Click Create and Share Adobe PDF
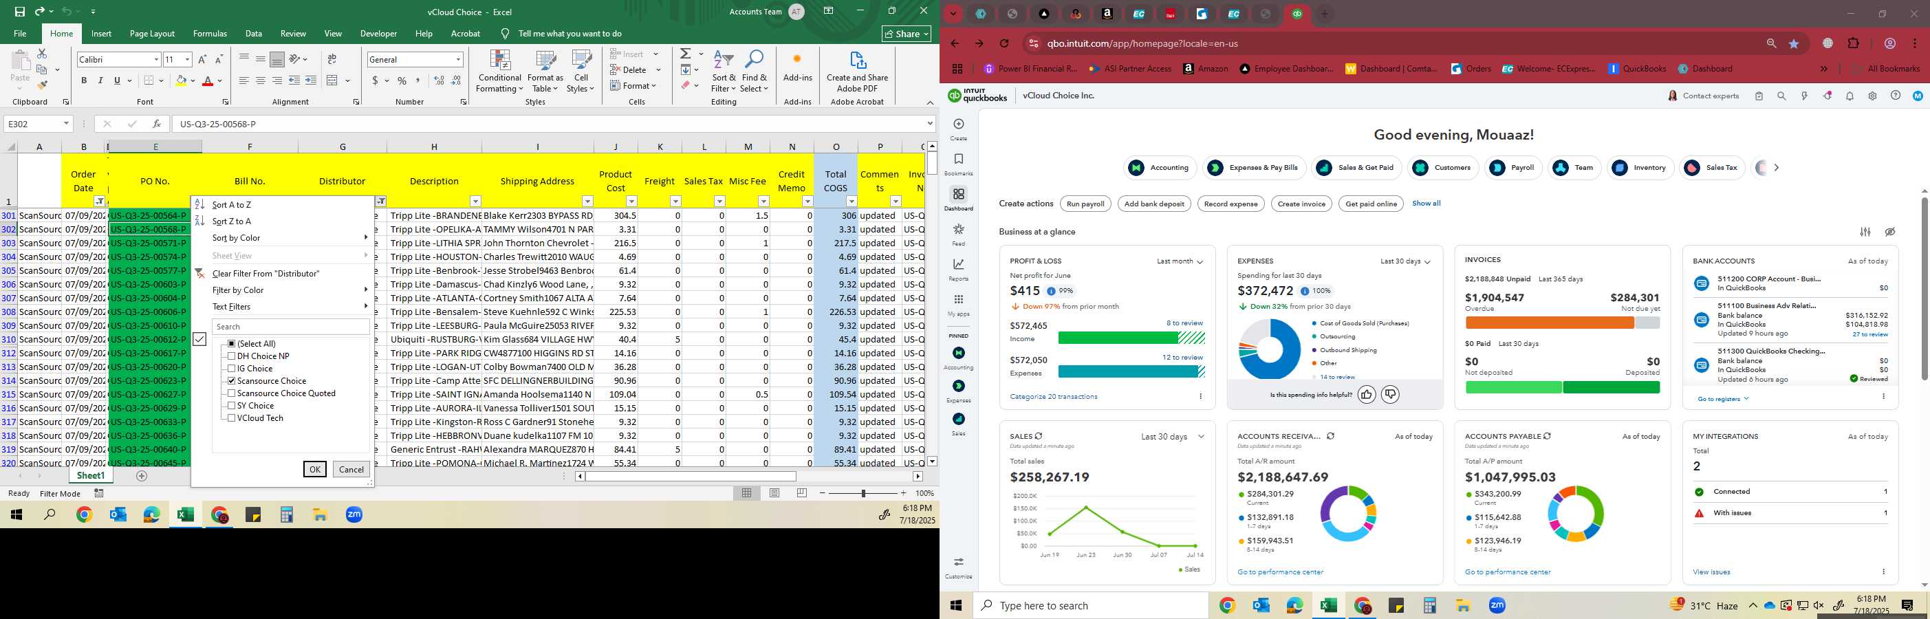1930x619 pixels. (x=857, y=72)
